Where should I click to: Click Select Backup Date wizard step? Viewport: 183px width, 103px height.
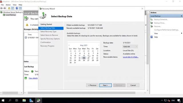coord(51,28)
